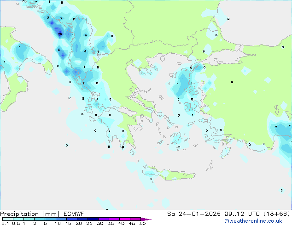This screenshot has height=225, width=292.
Task: Click the 20–25 mm legend color swatch
Action: 82,219
